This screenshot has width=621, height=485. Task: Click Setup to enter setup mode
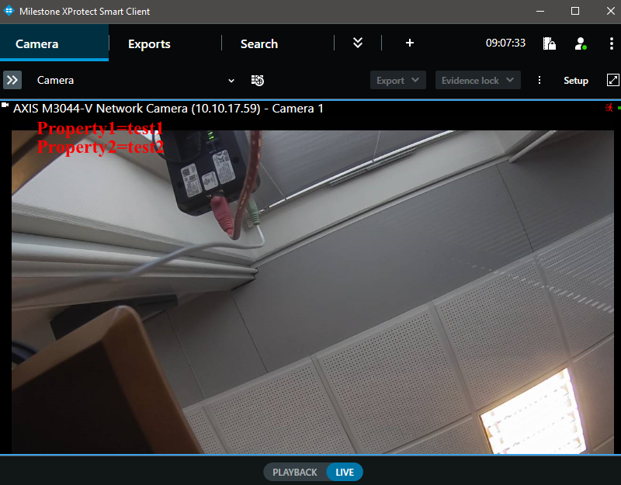[576, 79]
